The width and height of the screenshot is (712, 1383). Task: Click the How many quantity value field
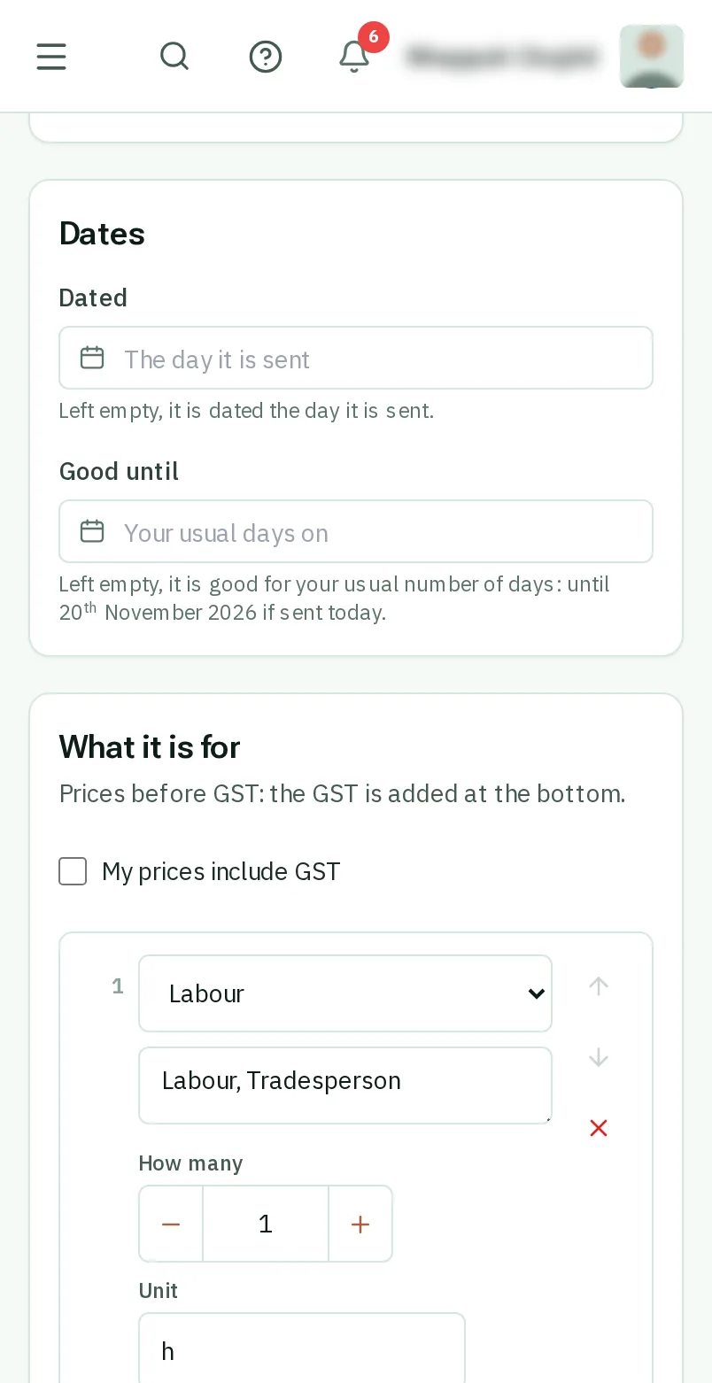pyautogui.click(x=266, y=1224)
